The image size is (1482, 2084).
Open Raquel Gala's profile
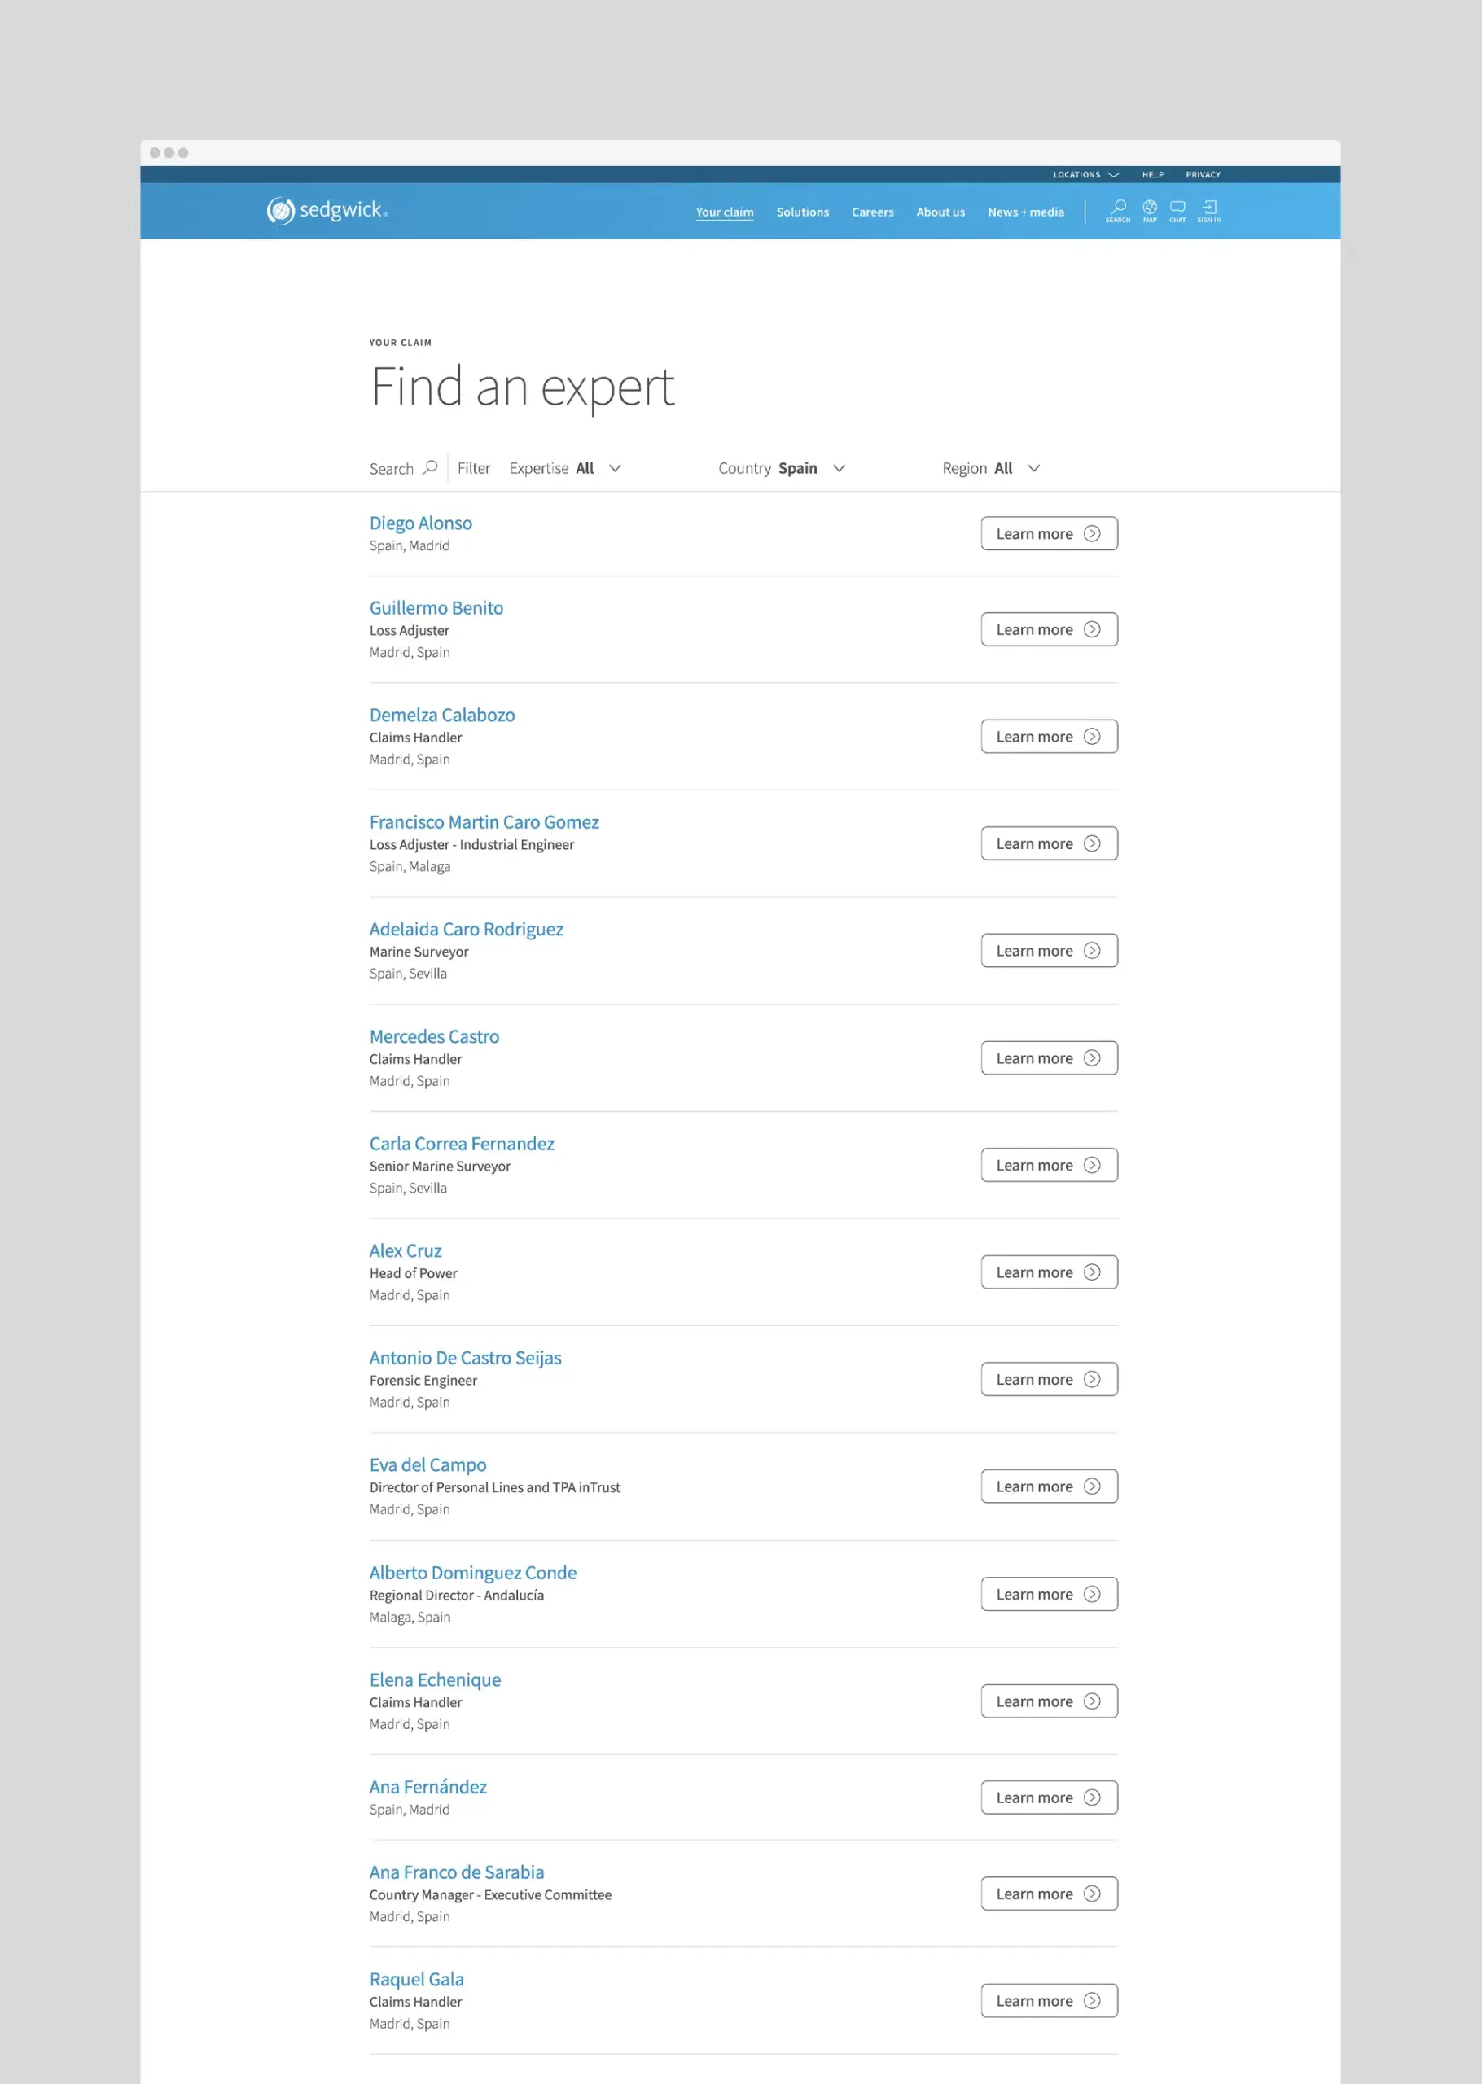(416, 1979)
